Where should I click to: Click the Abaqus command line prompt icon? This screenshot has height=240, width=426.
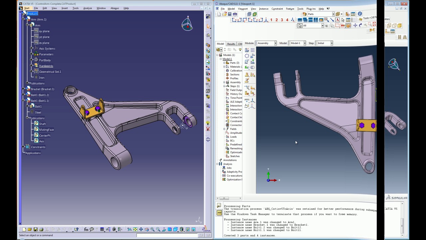tap(219, 213)
